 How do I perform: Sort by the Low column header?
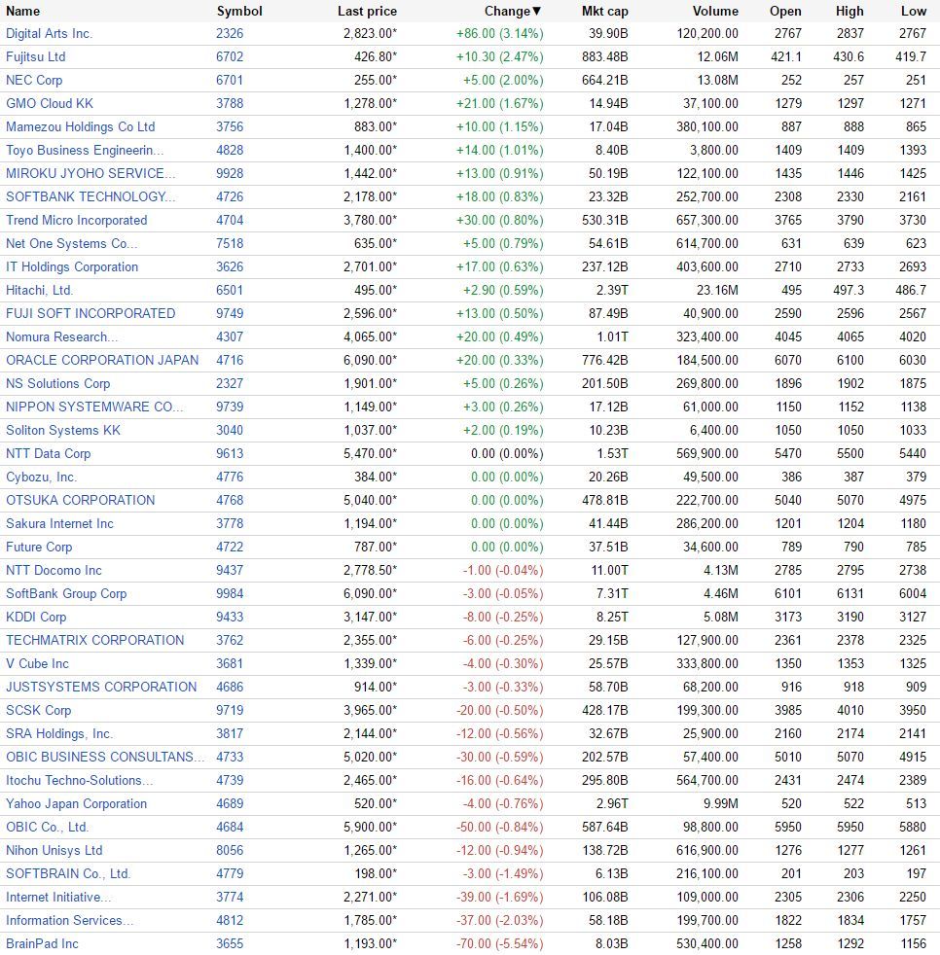click(x=913, y=11)
